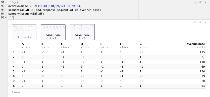Click column header C
210x97 pixels.
(62, 44)
